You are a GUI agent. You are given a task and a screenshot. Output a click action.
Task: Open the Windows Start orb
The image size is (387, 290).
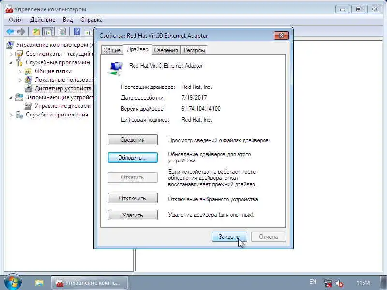click(x=13, y=282)
